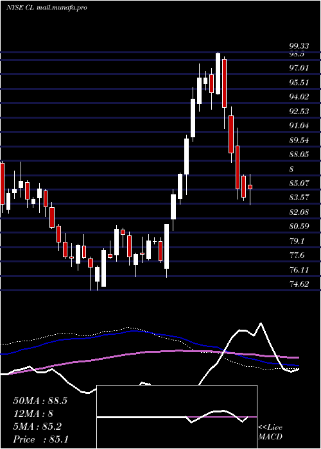Screen dimensions: 321x449
Task: Click the 74.62 price axis label
Action: point(299,284)
